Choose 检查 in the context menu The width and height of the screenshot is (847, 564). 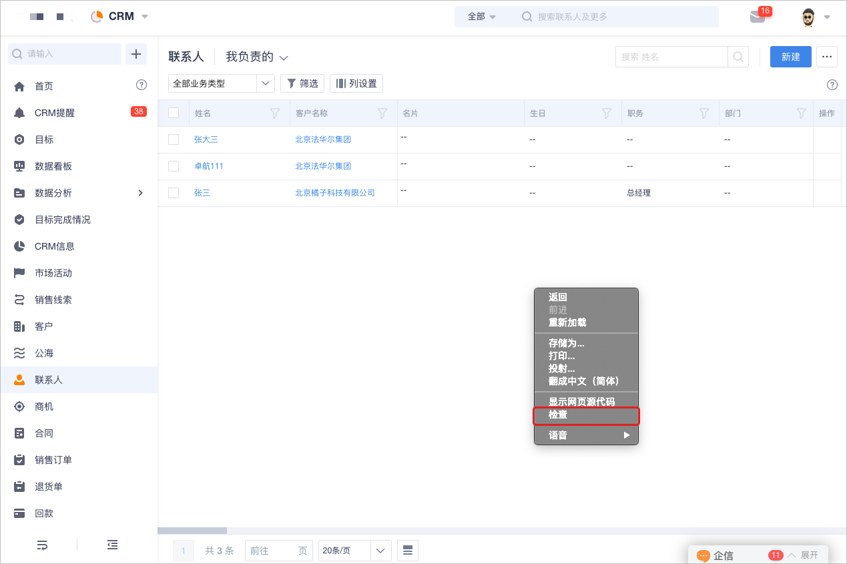coord(586,415)
